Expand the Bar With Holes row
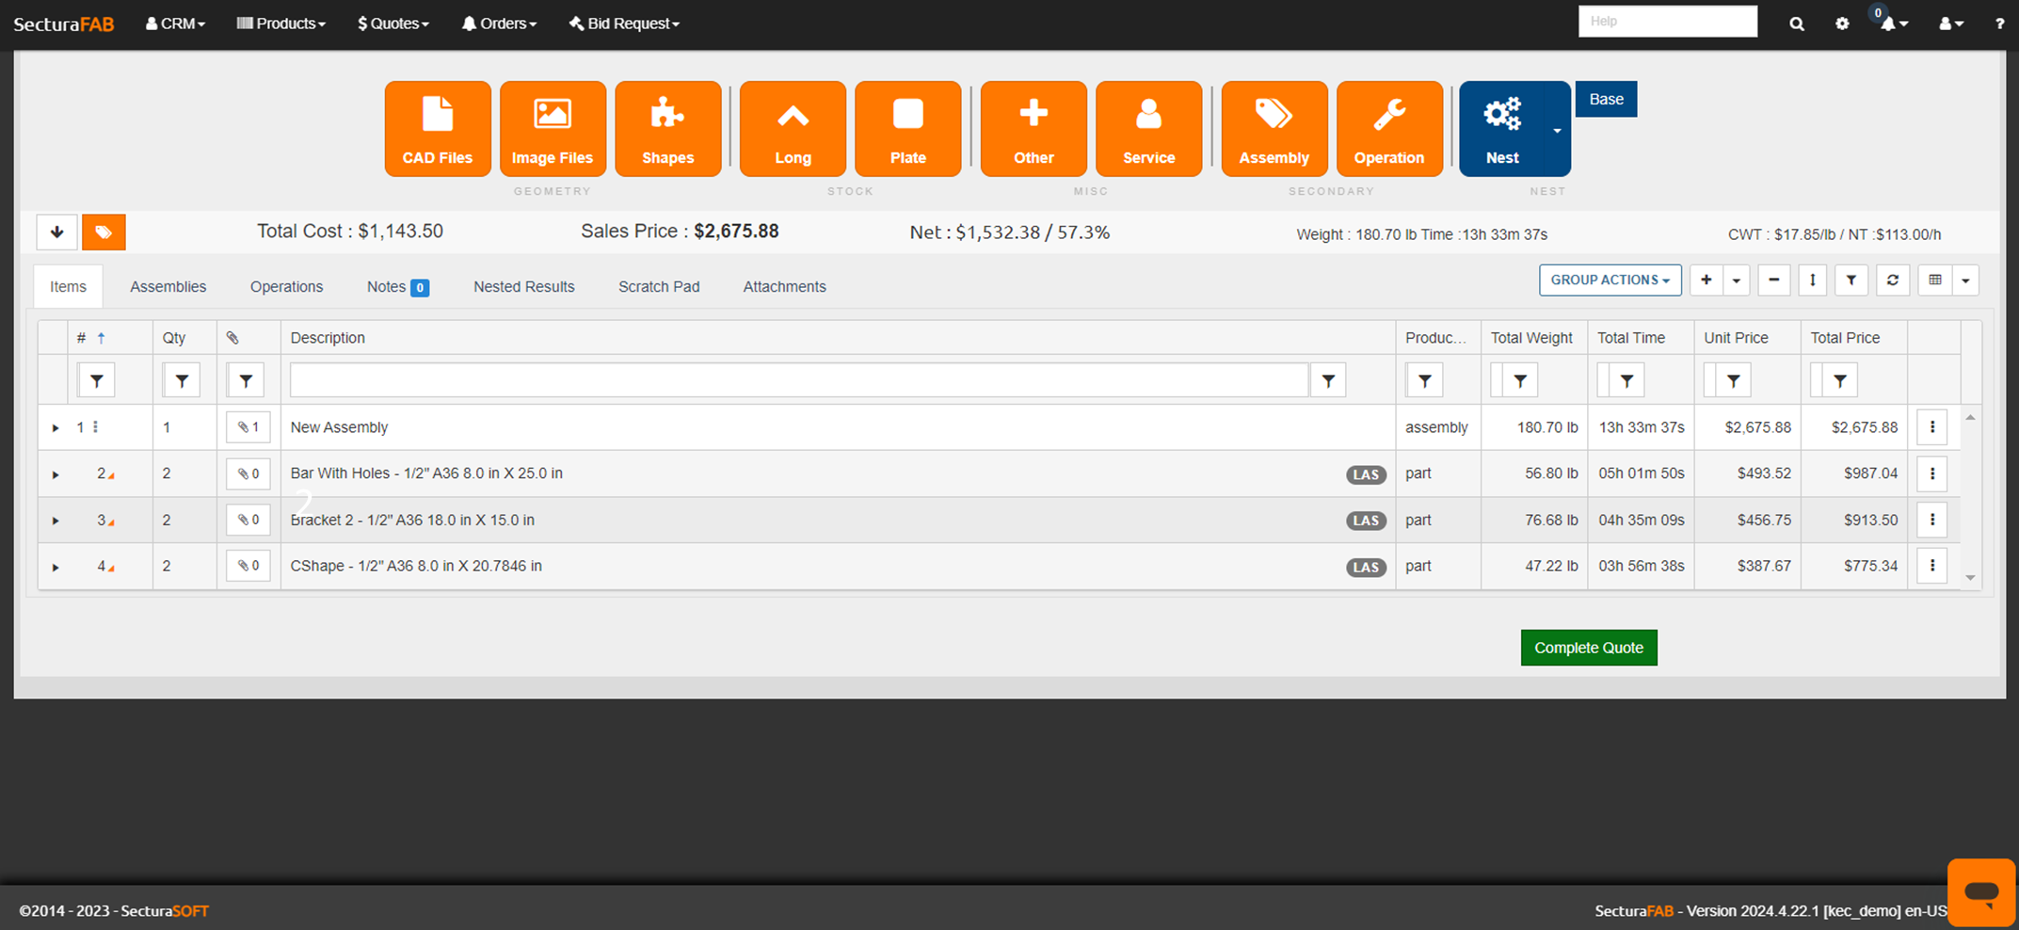Viewport: 2019px width, 930px height. tap(56, 474)
